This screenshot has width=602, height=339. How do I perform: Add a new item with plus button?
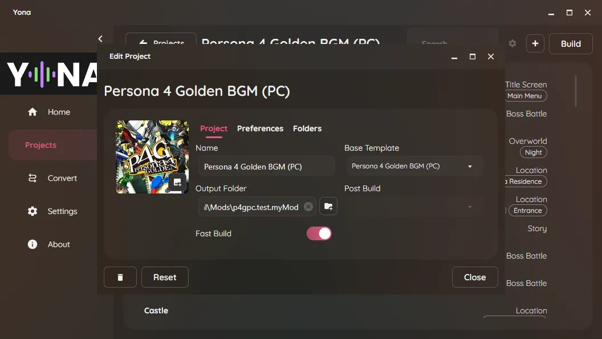[x=535, y=43]
